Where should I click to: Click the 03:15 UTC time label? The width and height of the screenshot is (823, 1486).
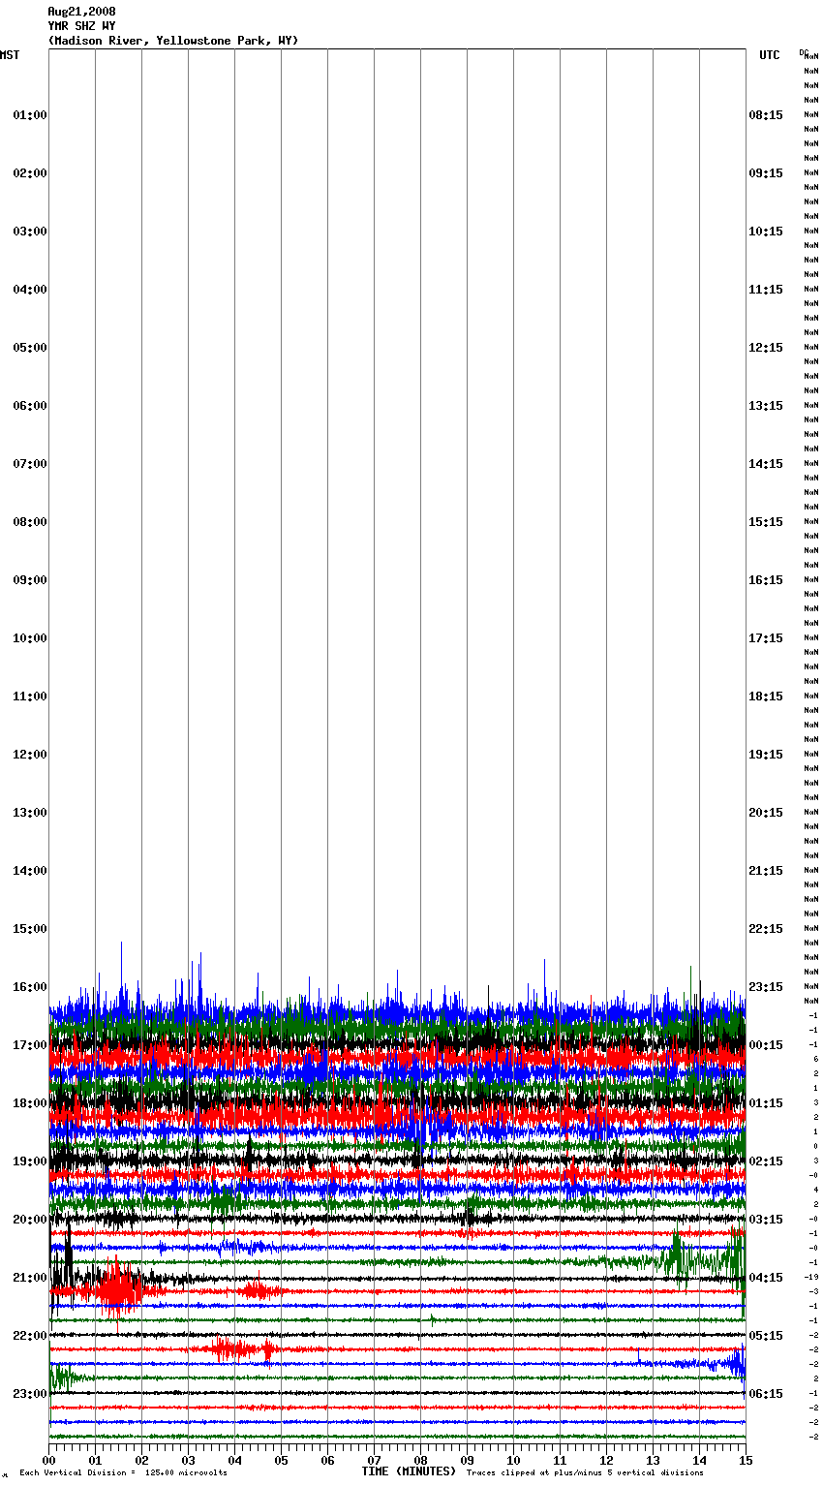click(766, 1220)
